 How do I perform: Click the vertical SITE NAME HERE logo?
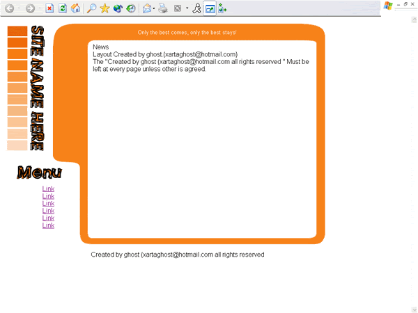pos(39,88)
